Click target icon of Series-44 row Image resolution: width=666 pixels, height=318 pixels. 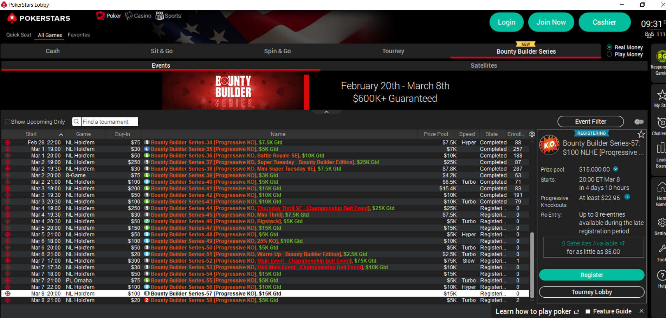point(8,208)
